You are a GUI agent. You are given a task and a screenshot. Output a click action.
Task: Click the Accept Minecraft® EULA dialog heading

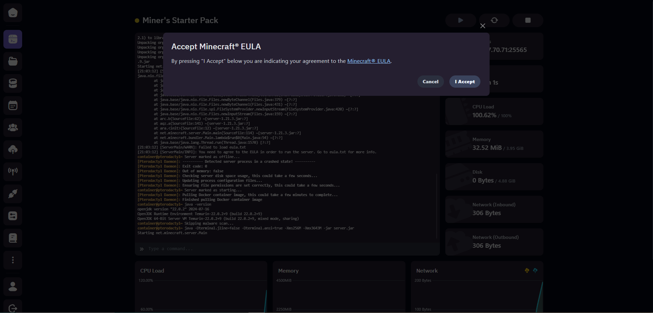[216, 47]
